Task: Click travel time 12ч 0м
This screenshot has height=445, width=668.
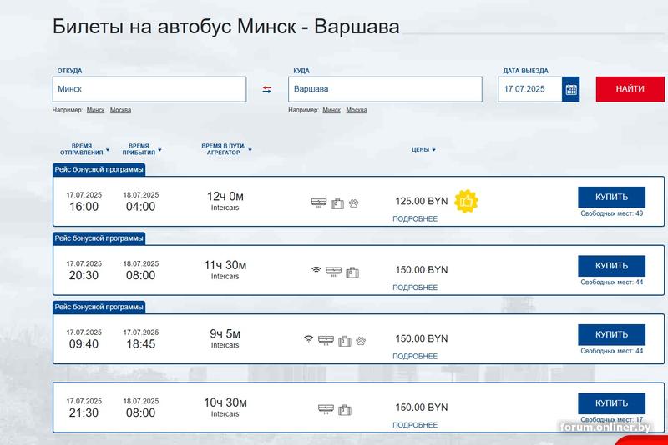Action: [225, 197]
